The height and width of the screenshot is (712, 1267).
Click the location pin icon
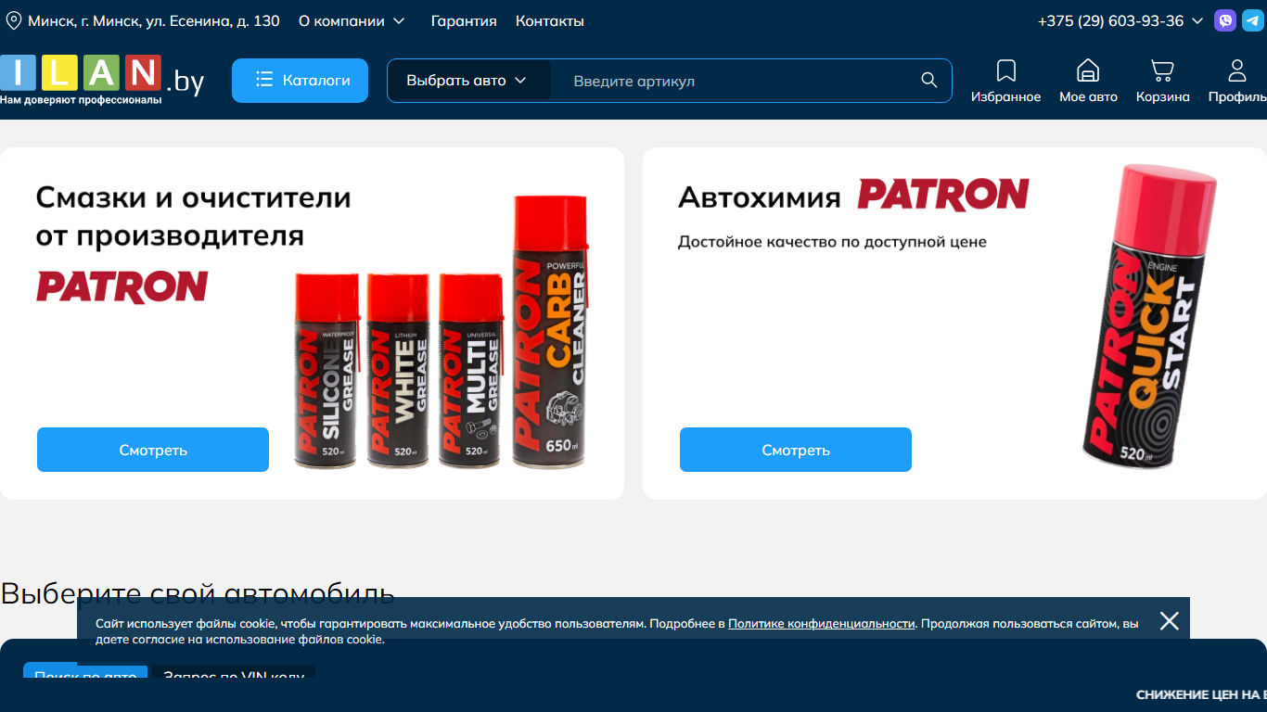click(13, 20)
